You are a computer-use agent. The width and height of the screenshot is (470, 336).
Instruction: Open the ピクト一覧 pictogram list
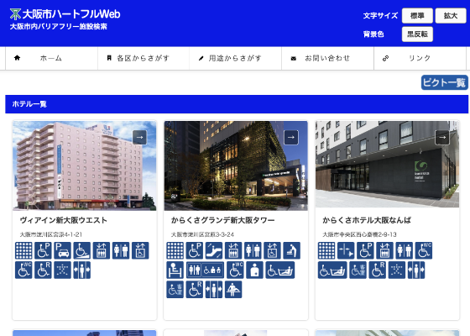[x=445, y=82]
